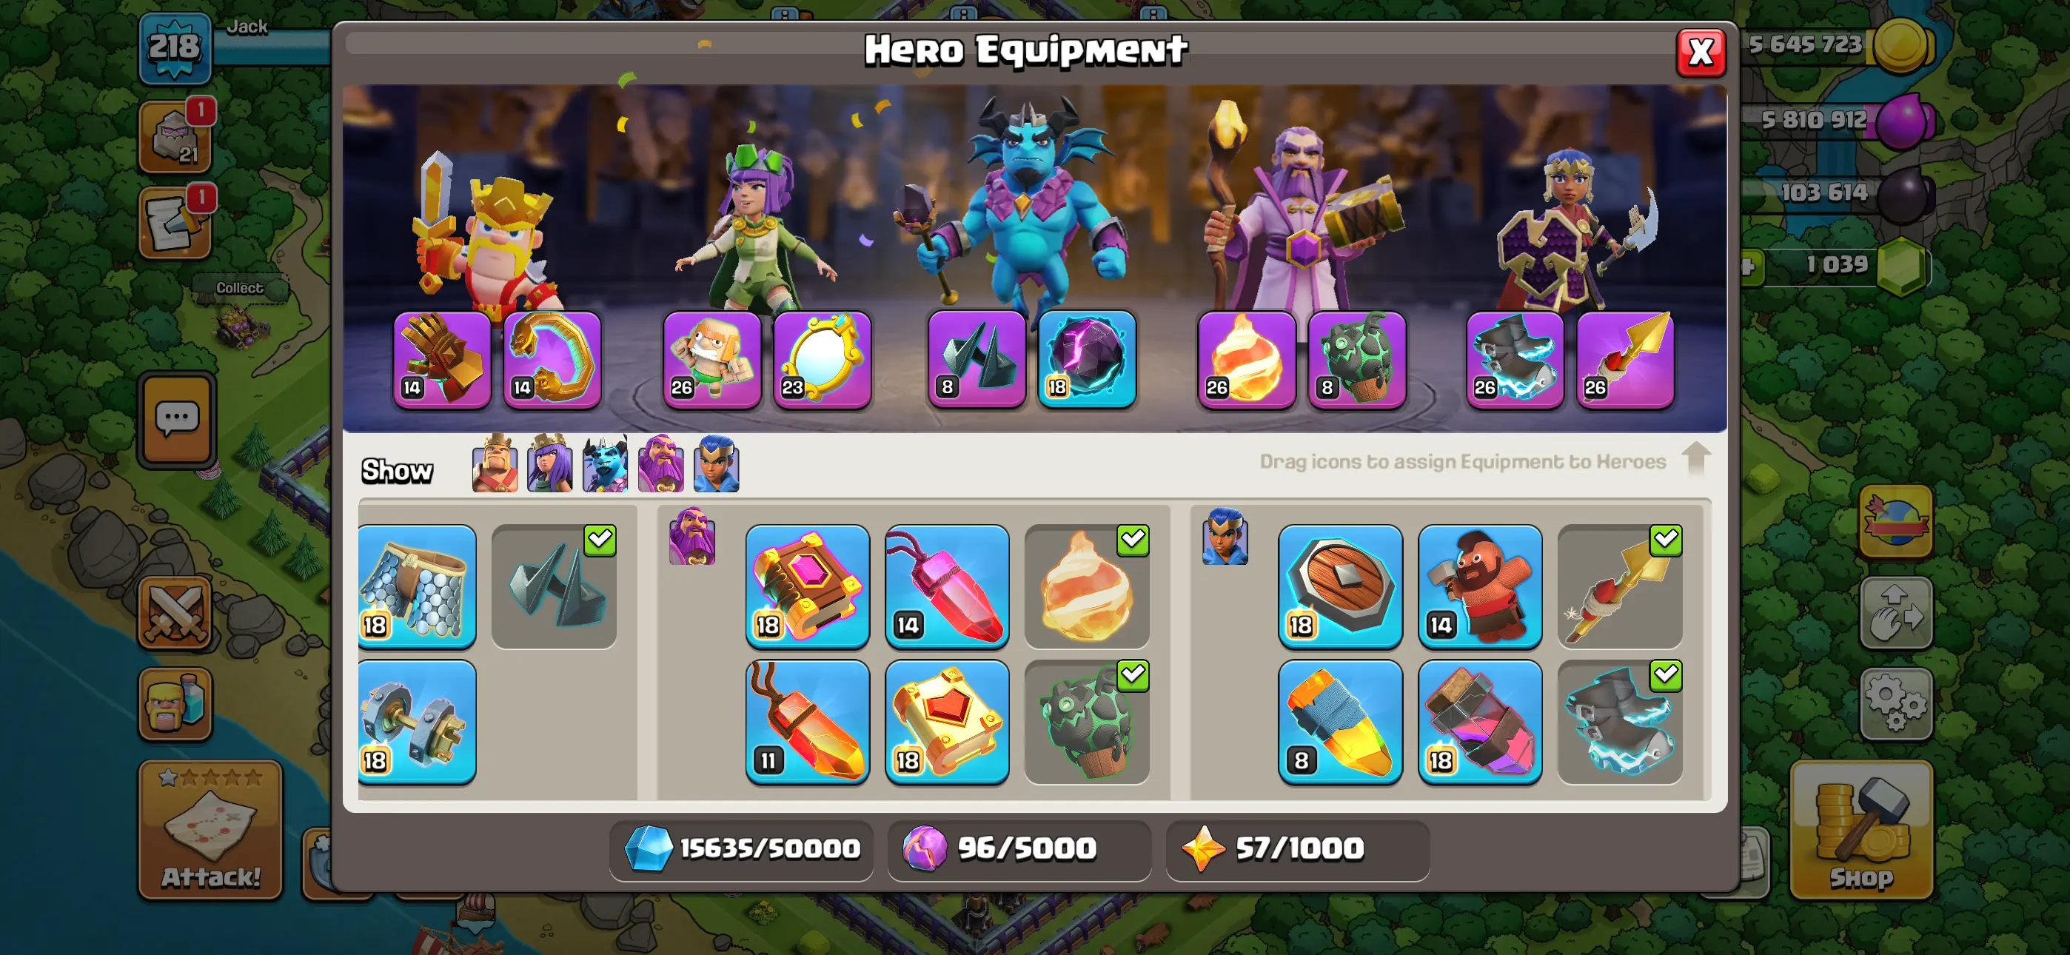The image size is (2070, 955).
Task: Filter equipment by Grand Warden icon
Action: tap(660, 463)
